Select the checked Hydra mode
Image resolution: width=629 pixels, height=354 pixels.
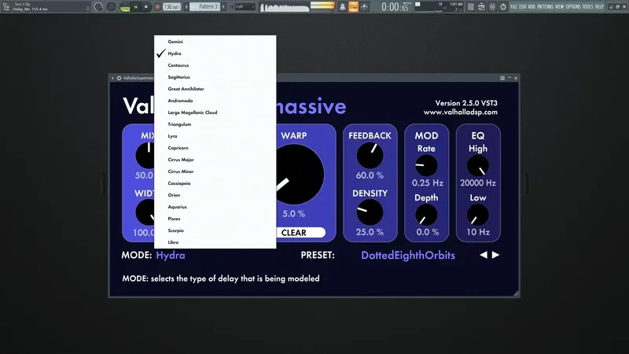[215, 53]
